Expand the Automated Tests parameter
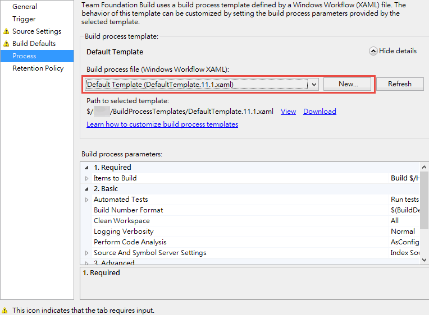This screenshot has width=429, height=315. coord(87,200)
